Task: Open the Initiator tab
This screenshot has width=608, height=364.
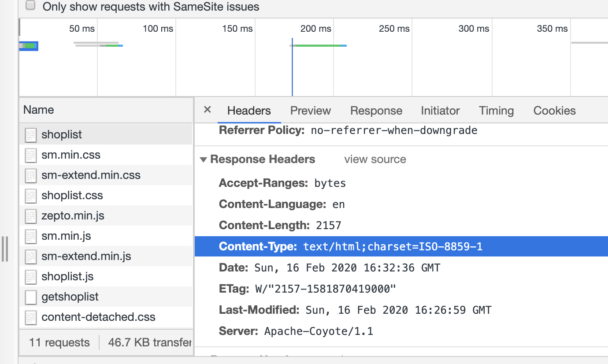Action: pos(440,111)
